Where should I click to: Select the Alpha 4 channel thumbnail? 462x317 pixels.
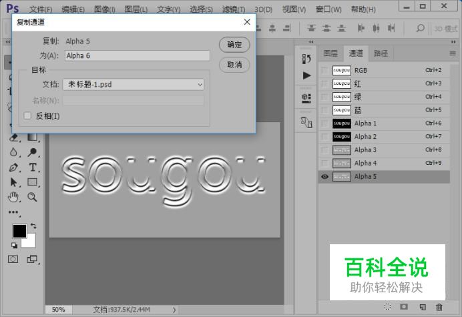342,164
